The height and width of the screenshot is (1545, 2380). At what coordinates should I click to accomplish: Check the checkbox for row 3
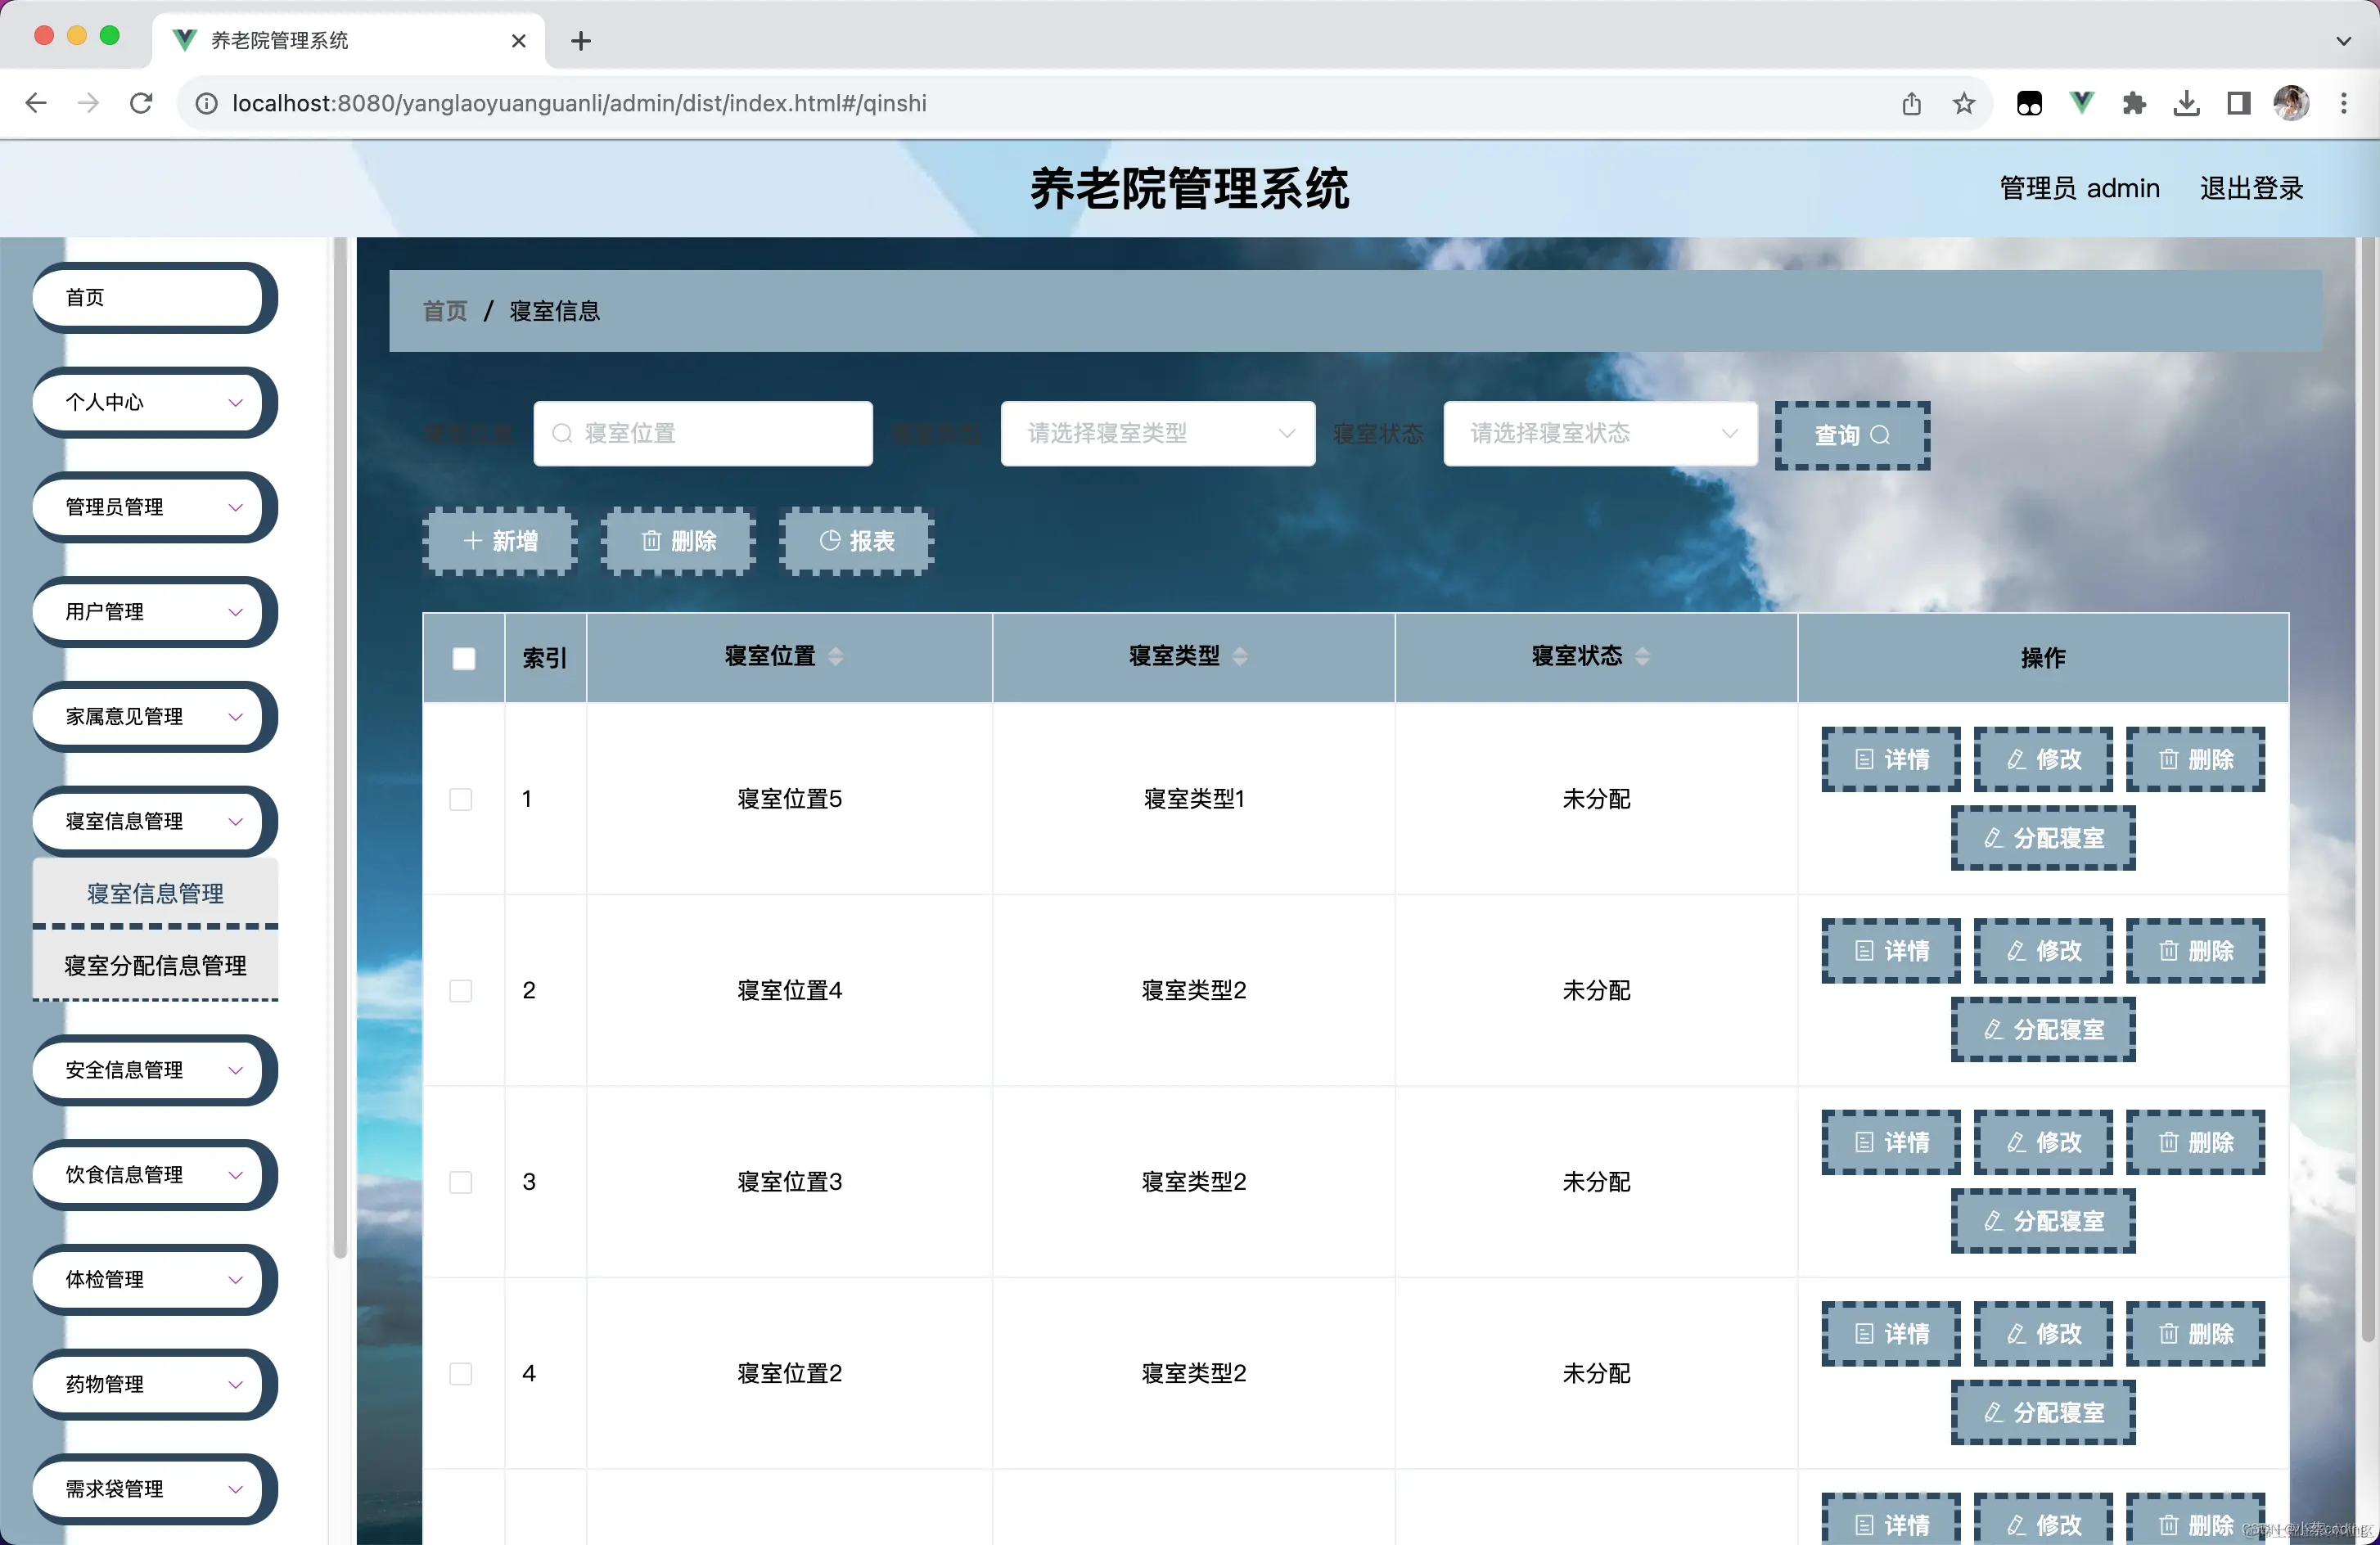click(x=461, y=1182)
